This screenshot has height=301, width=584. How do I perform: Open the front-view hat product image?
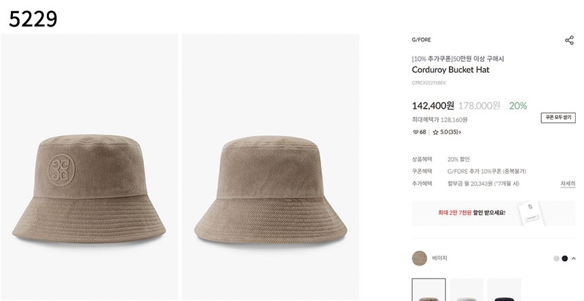tap(89, 167)
